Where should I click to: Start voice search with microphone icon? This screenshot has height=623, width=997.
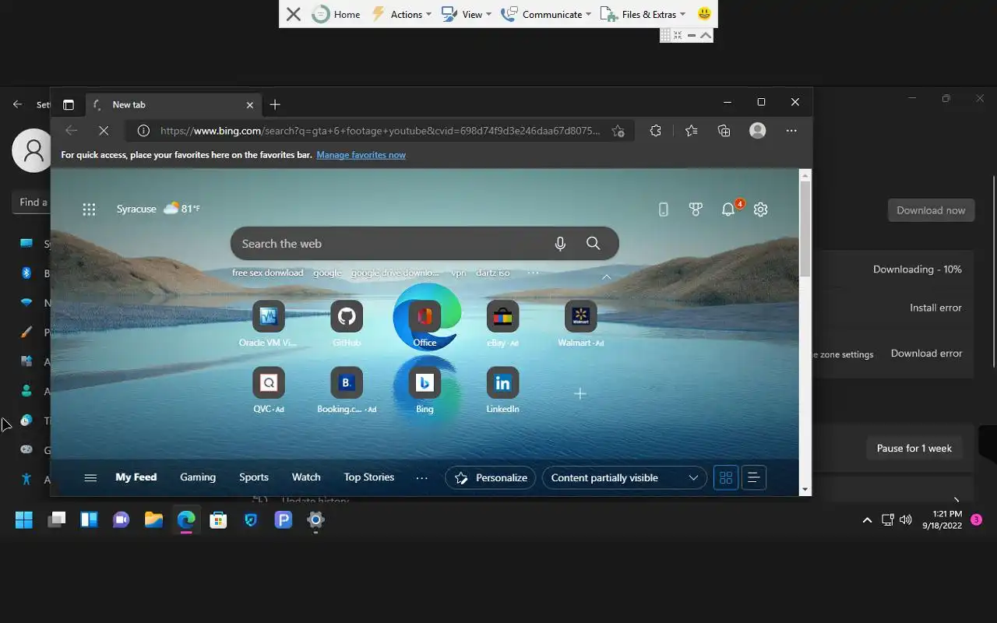click(560, 244)
